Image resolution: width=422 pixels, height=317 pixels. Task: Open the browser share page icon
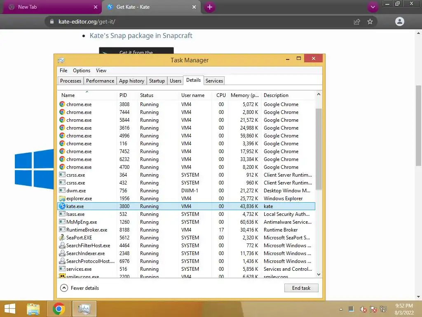coord(356,21)
